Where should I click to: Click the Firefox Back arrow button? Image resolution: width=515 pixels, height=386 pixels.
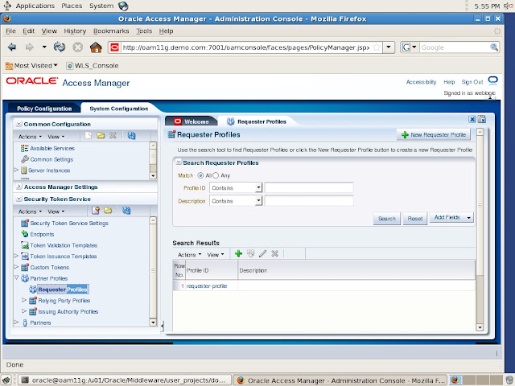point(12,47)
